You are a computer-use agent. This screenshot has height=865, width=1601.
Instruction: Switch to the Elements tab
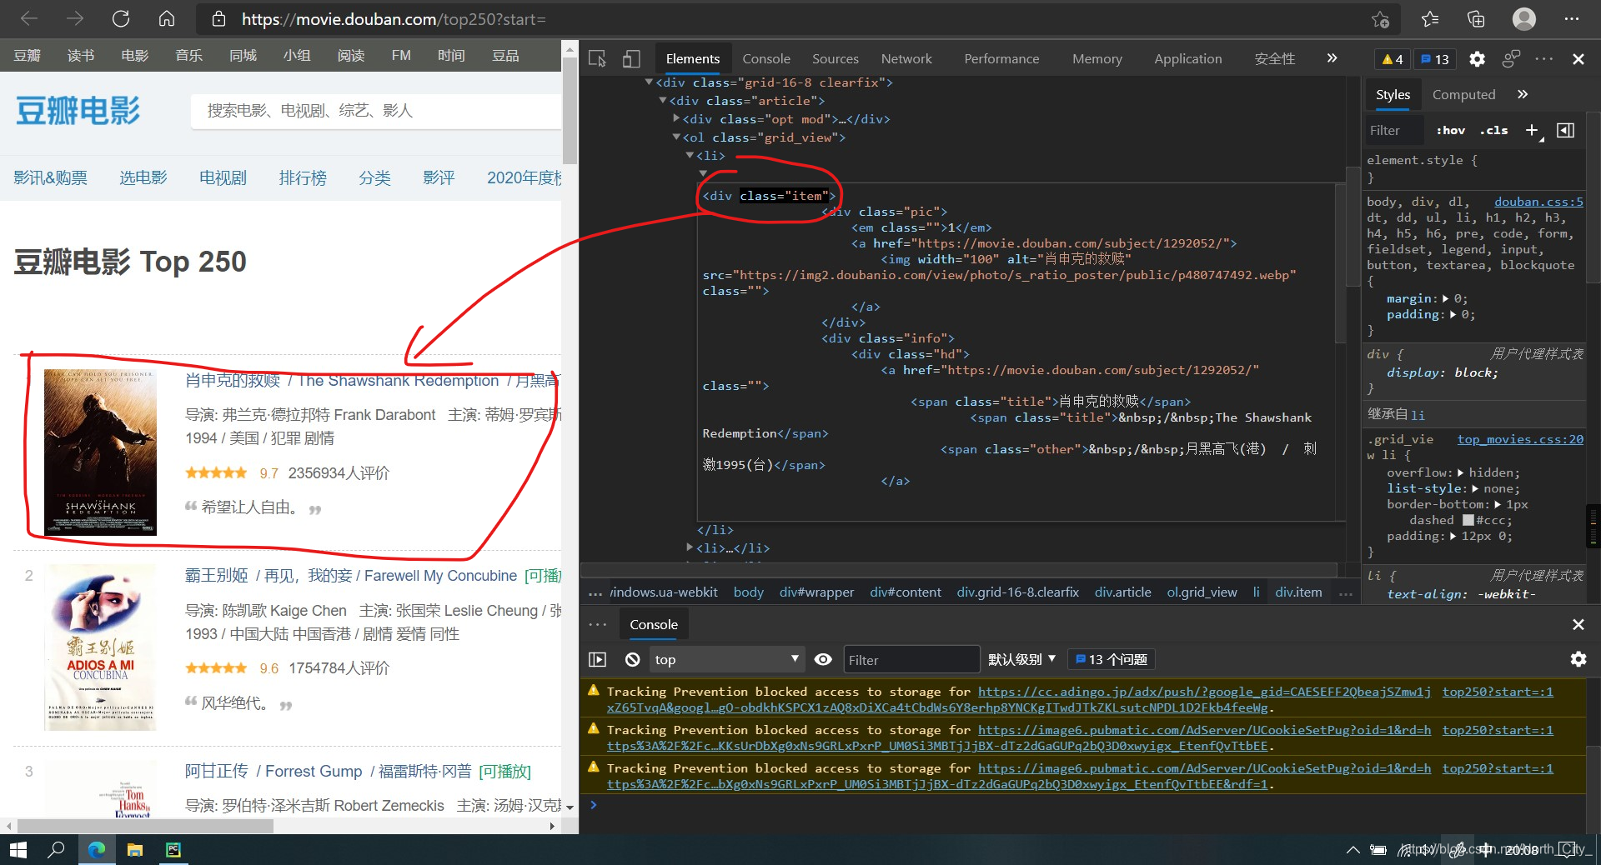(x=692, y=58)
